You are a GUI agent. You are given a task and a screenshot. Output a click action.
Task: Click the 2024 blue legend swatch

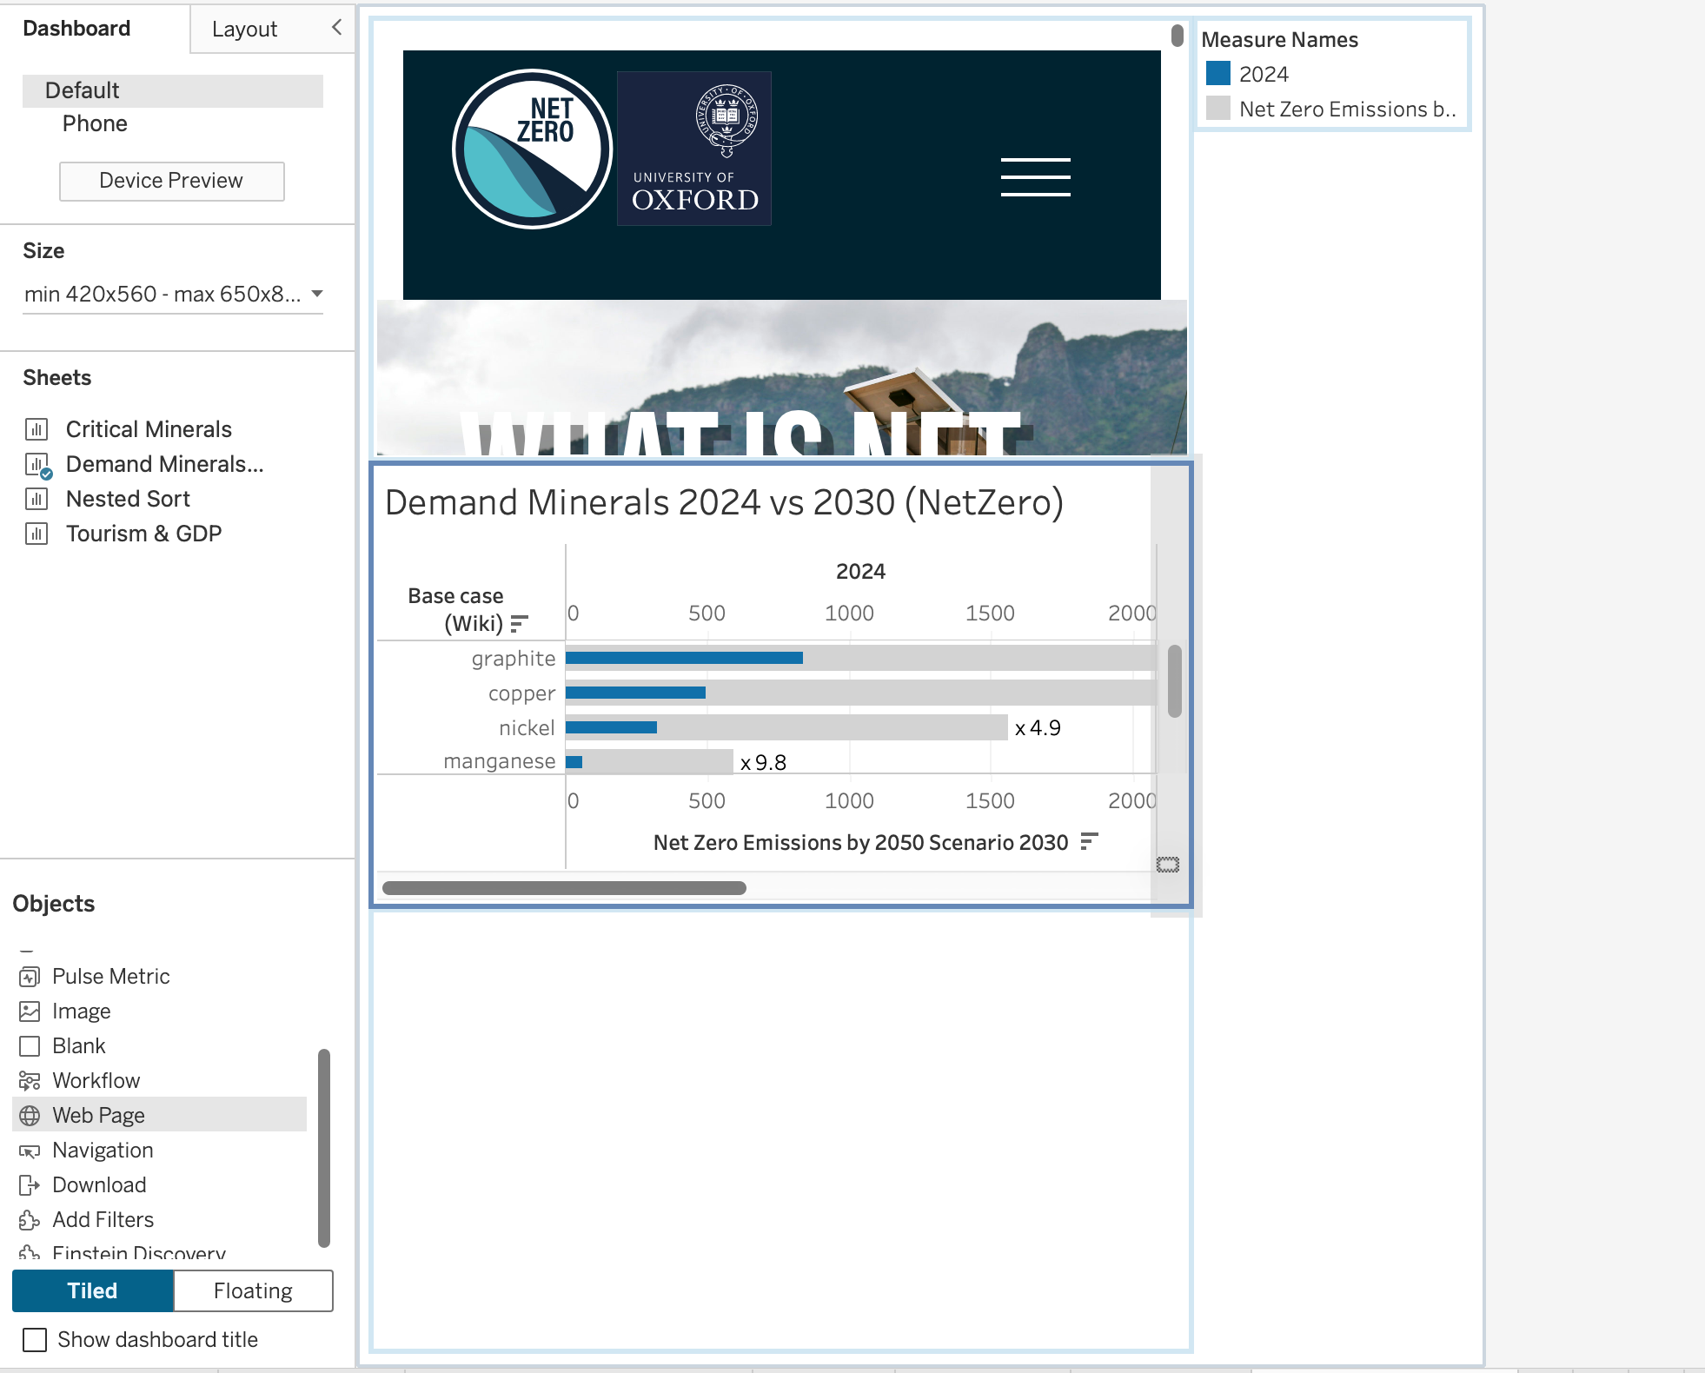(x=1218, y=74)
